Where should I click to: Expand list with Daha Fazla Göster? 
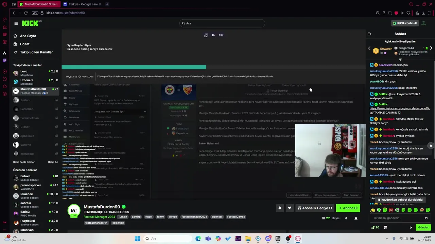24,162
